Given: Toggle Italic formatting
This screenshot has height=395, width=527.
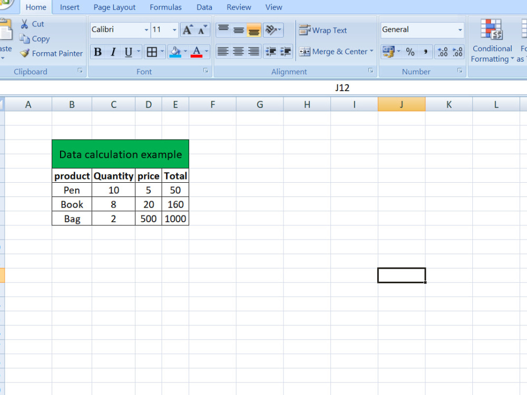Looking at the screenshot, I should pyautogui.click(x=113, y=52).
